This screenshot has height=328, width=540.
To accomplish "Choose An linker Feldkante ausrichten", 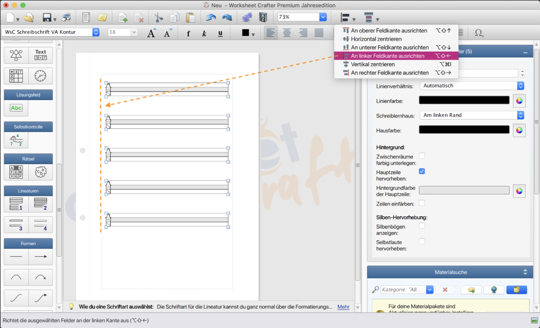I will tap(387, 56).
